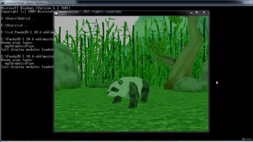Click the "C:\Users\Rob>cd .." command line
The image size is (253, 142).
coord(18,19)
